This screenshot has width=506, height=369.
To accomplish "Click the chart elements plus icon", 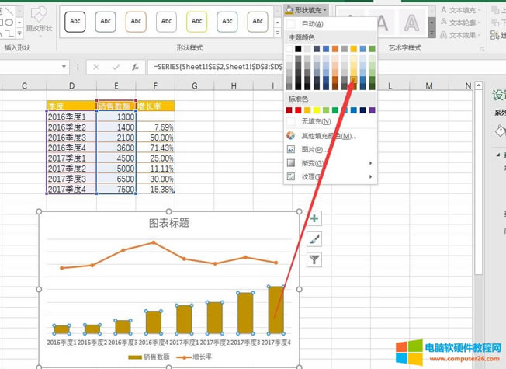I will click(314, 219).
